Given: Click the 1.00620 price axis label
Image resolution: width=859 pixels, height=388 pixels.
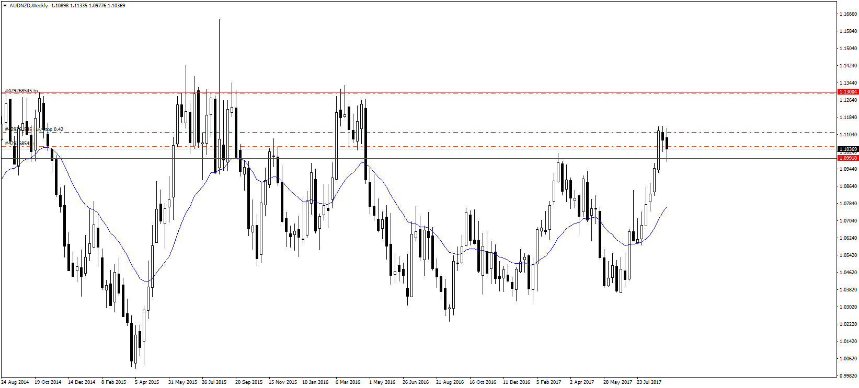Looking at the screenshot, I should [x=847, y=359].
